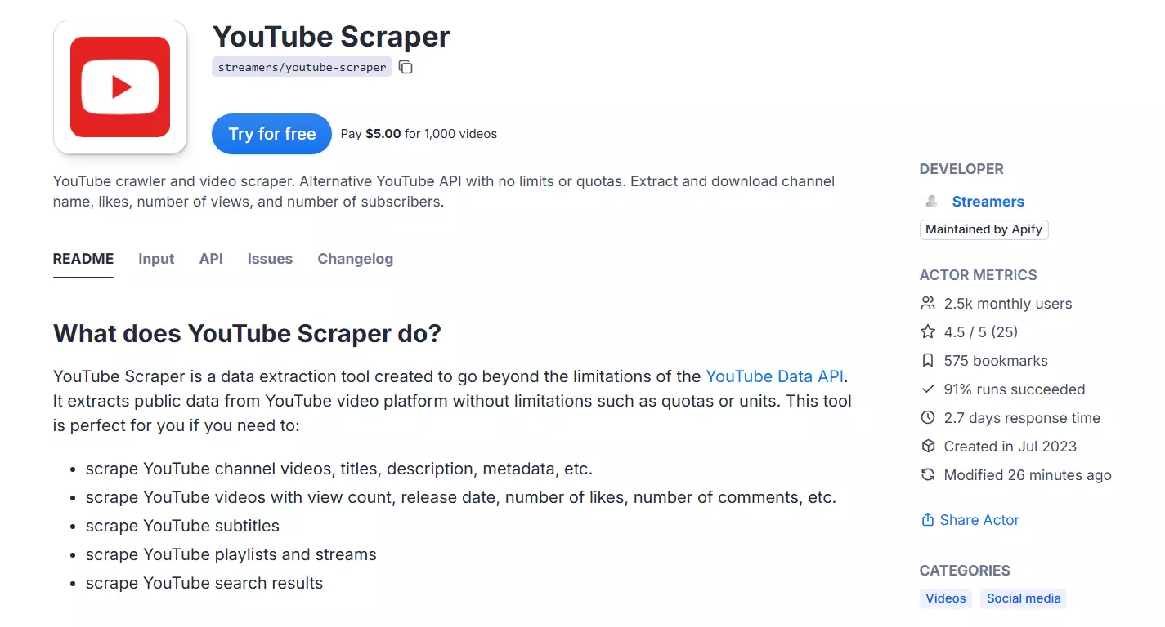Select the Videos category tag

click(945, 598)
